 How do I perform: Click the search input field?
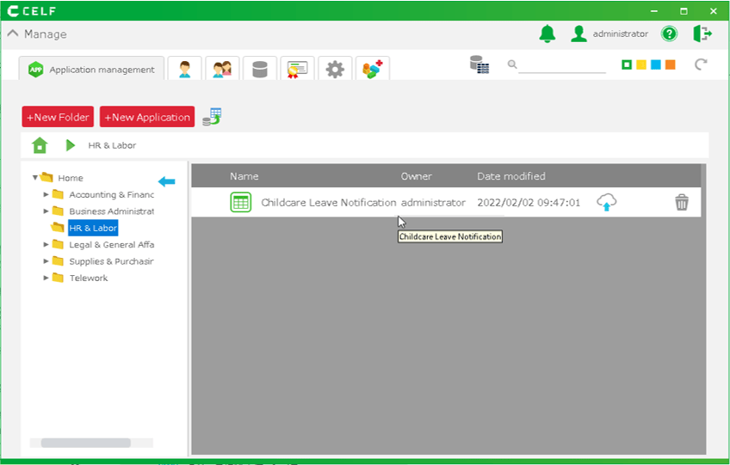coord(561,64)
